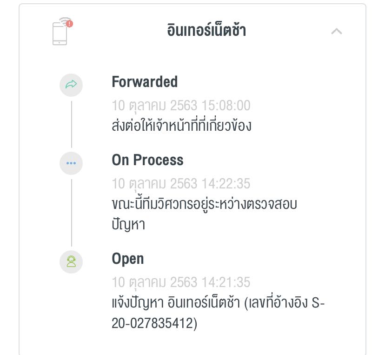Click the word ปัญหา under On Process
The height and width of the screenshot is (355, 385).
(x=128, y=225)
